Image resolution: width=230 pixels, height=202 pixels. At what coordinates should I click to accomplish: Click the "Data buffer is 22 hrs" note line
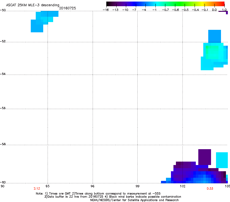tap(113, 197)
